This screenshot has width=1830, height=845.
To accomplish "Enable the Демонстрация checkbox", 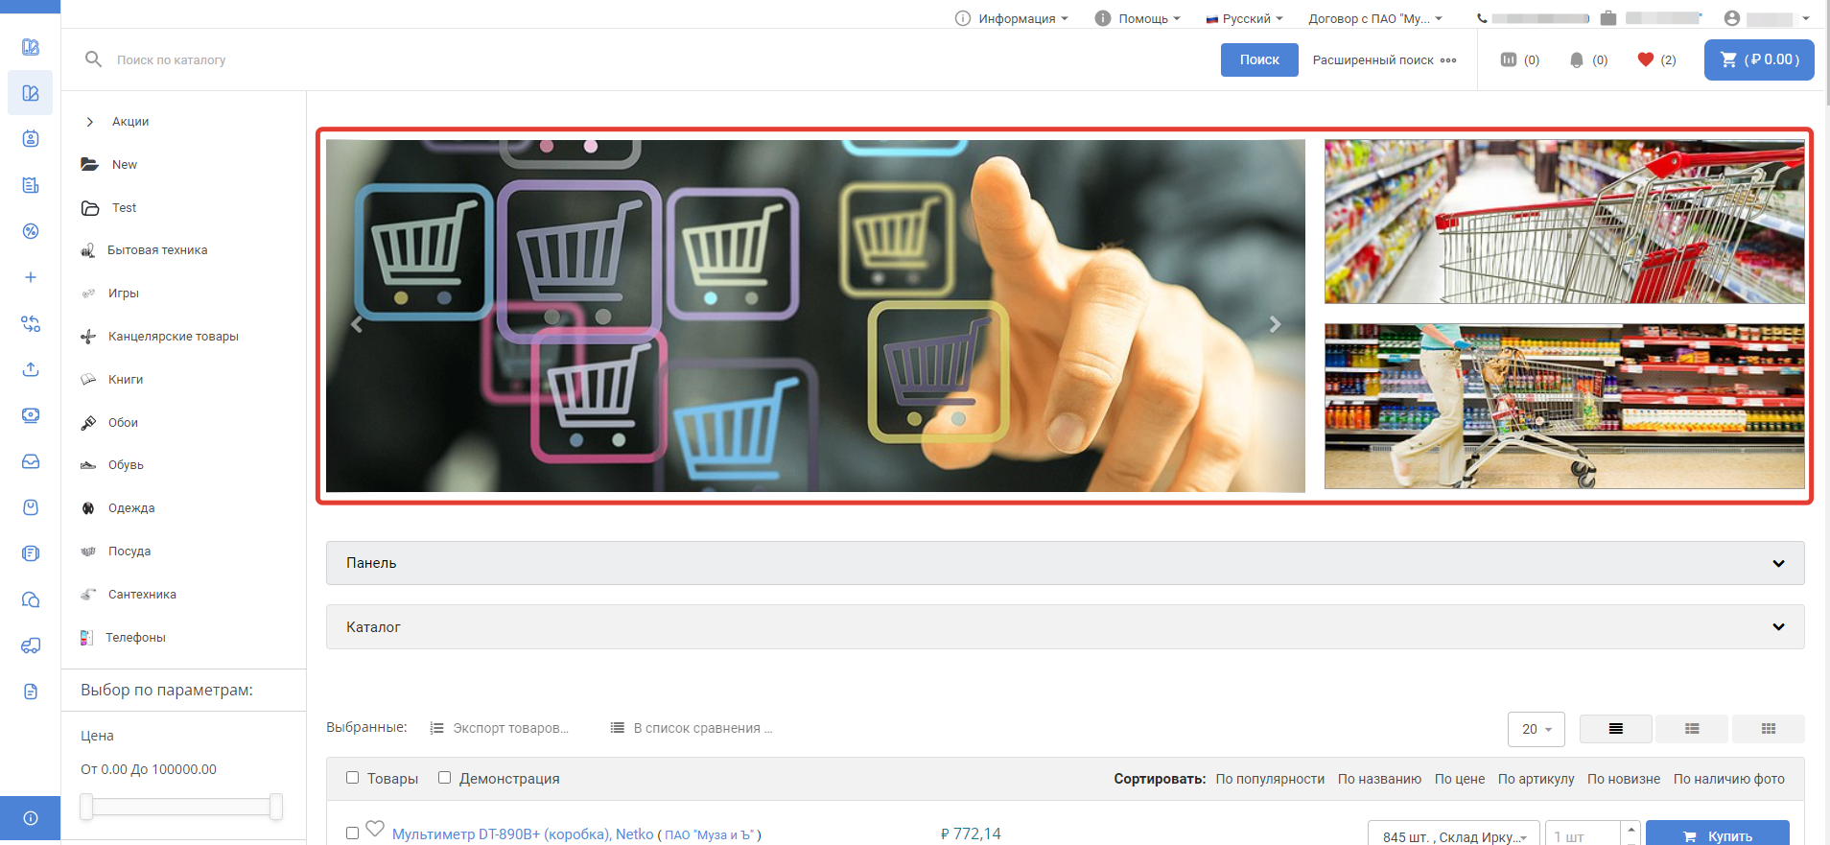I will 445,778.
